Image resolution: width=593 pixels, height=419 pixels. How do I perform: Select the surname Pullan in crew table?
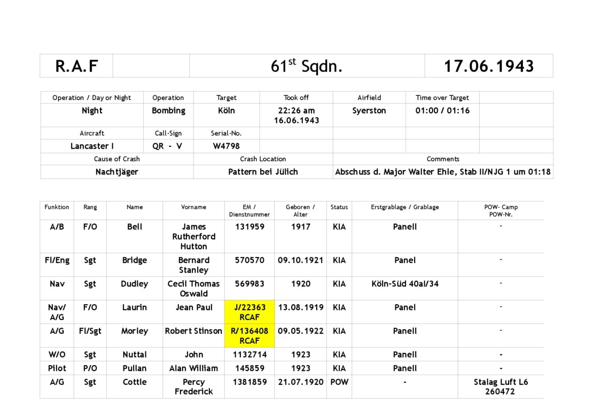pyautogui.click(x=135, y=368)
